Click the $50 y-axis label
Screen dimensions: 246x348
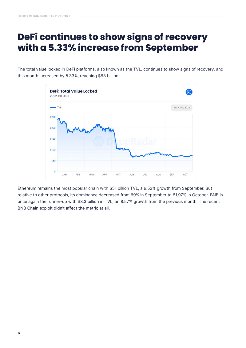(53, 161)
